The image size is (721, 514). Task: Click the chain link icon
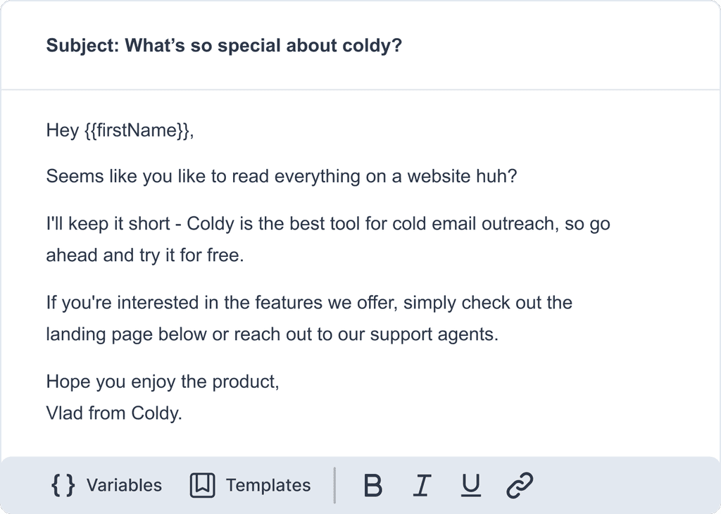point(518,485)
